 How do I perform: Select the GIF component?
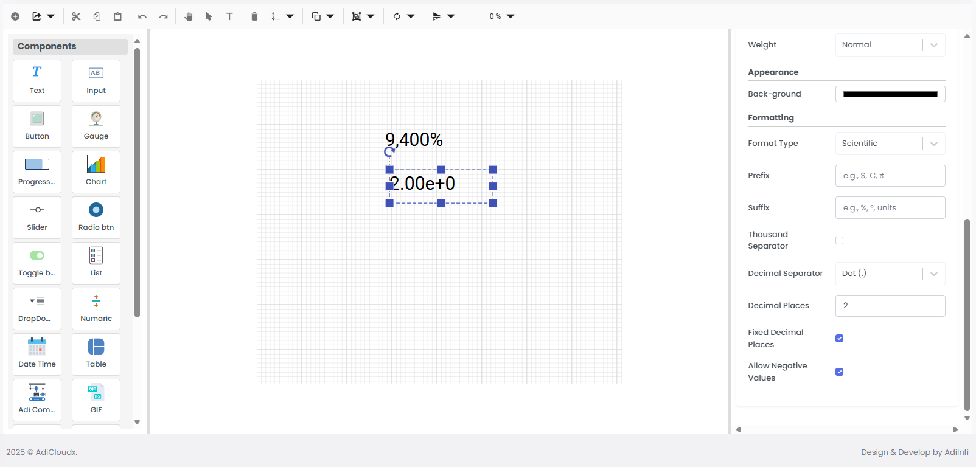tap(96, 400)
